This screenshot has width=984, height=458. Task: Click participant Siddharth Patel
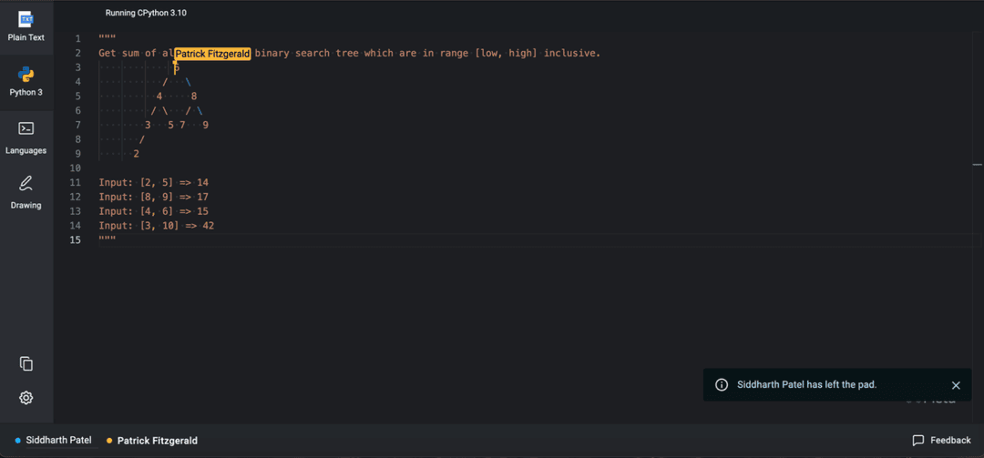pyautogui.click(x=54, y=440)
